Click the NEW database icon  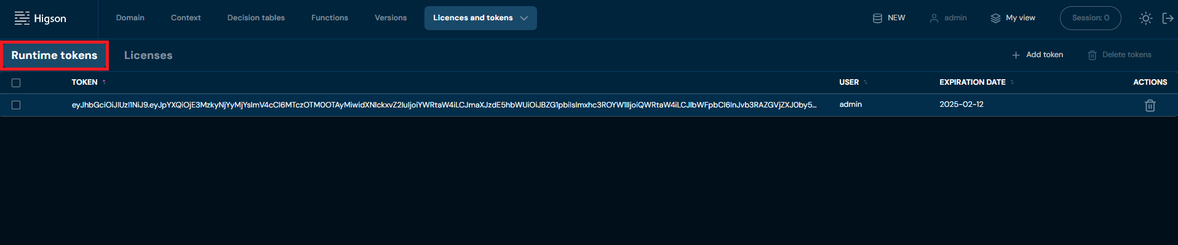click(x=877, y=18)
